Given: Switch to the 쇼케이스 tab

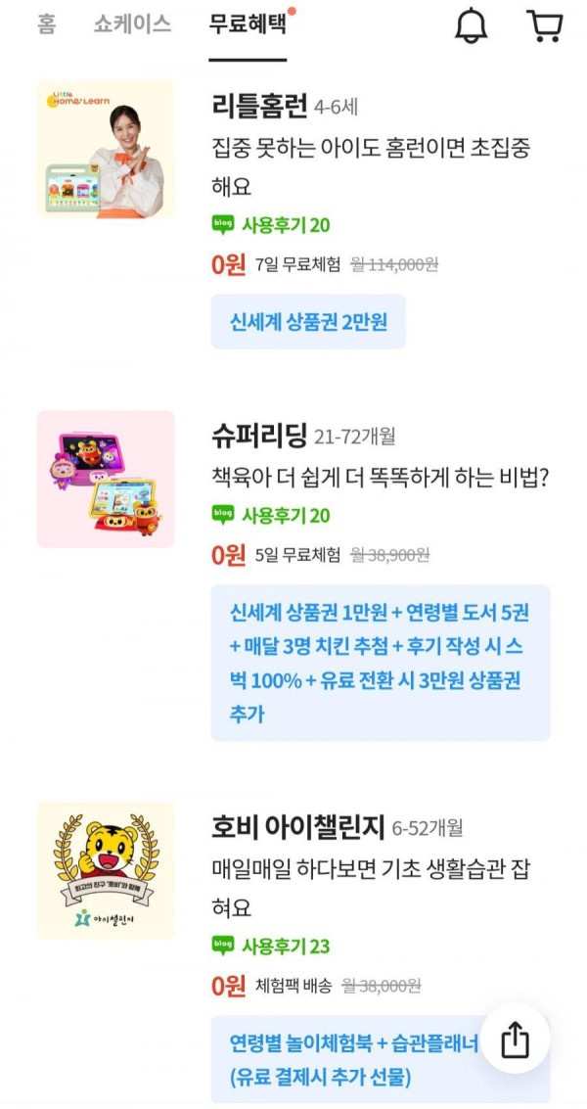Looking at the screenshot, I should pos(132,24).
